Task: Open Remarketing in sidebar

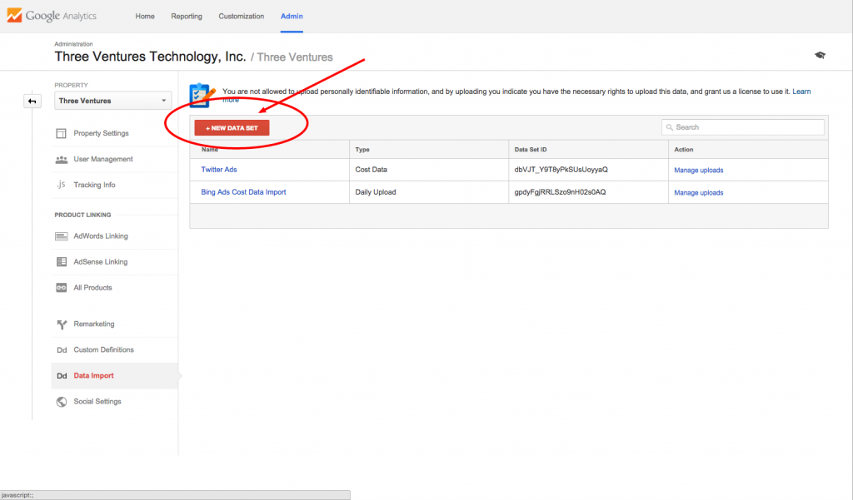Action: click(x=94, y=324)
